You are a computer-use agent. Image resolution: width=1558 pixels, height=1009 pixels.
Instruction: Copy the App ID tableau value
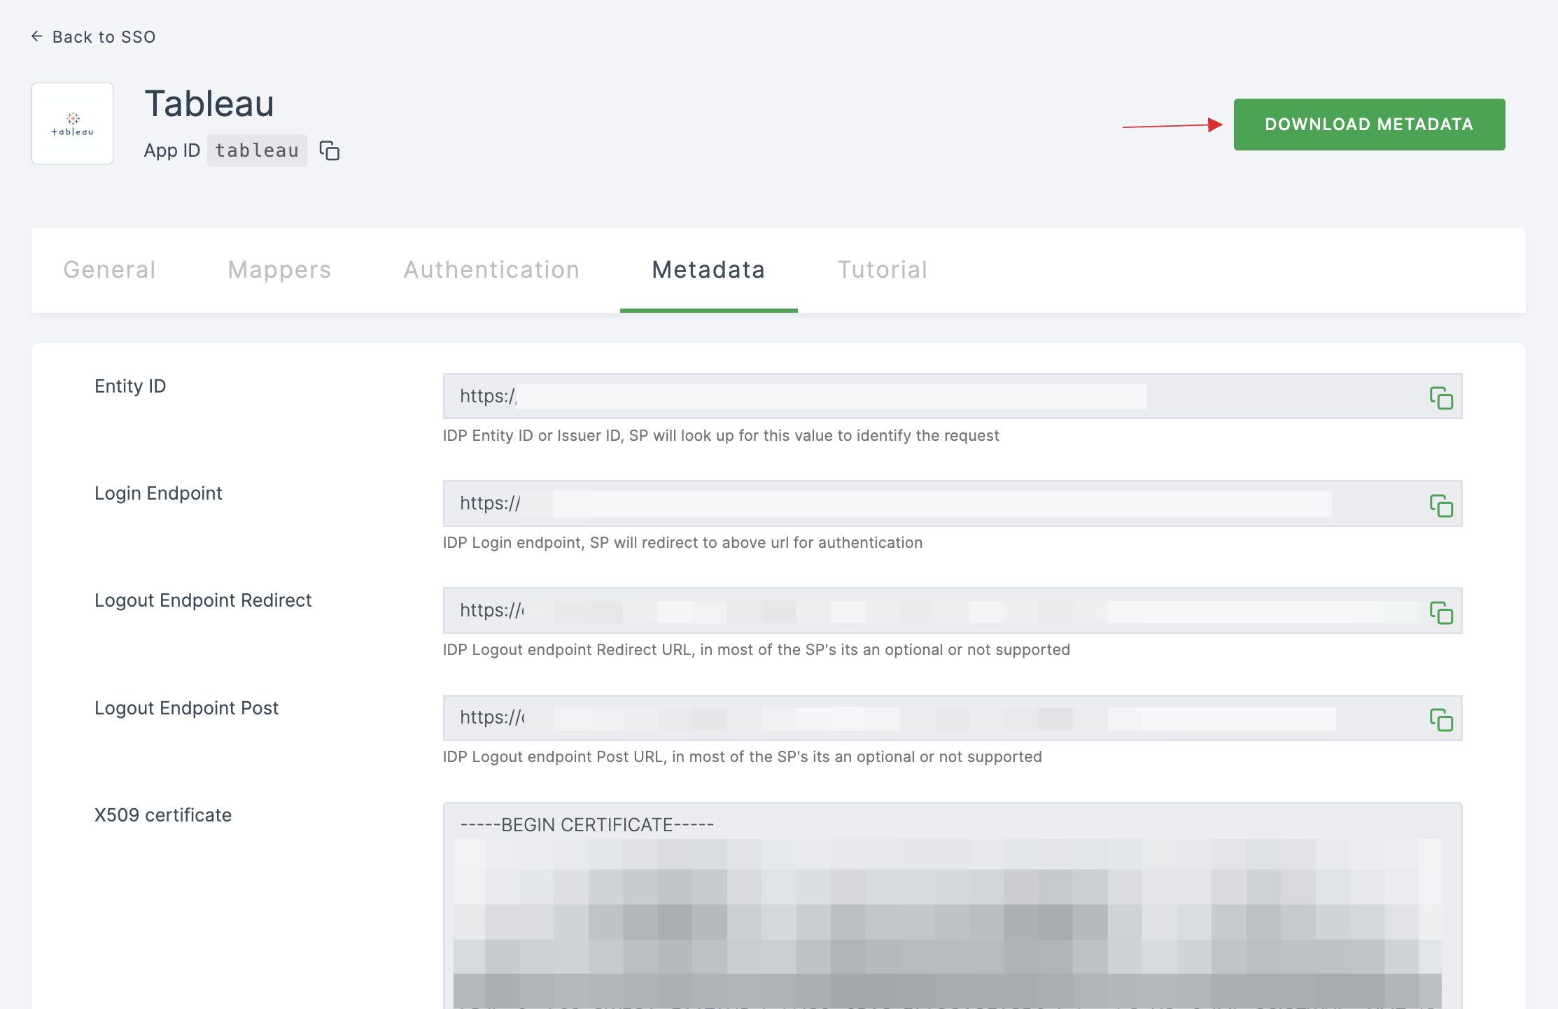330,150
